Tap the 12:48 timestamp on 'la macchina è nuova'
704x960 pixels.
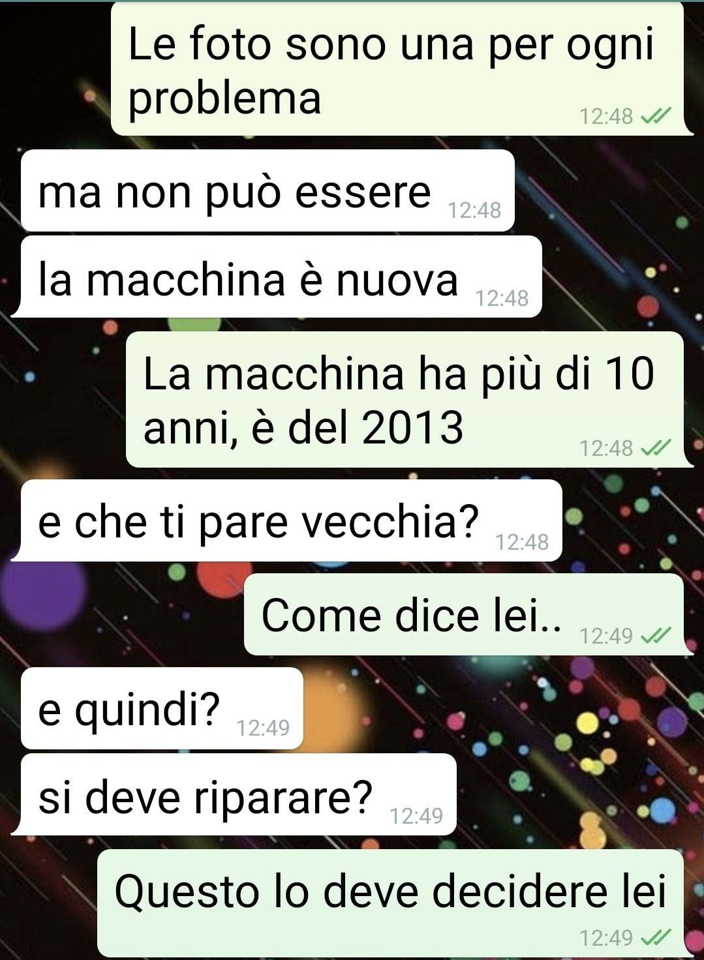click(502, 298)
